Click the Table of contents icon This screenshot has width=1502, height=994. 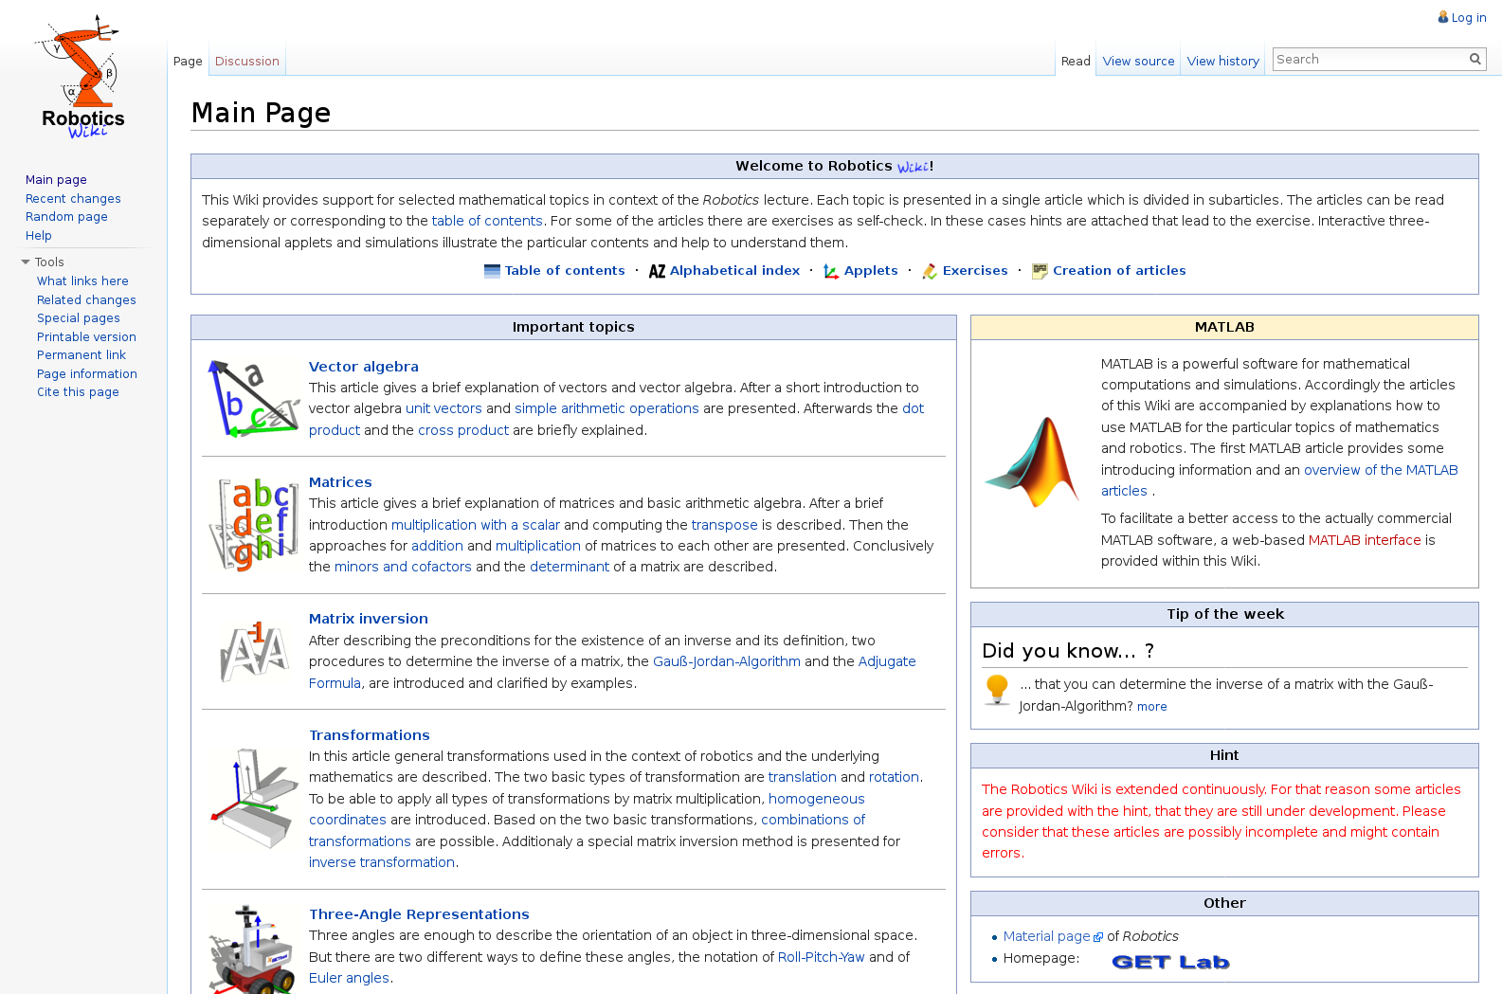point(492,271)
